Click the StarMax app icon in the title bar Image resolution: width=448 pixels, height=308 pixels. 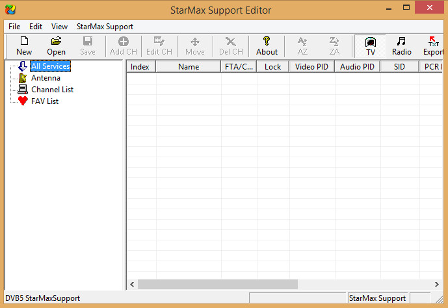click(10, 10)
